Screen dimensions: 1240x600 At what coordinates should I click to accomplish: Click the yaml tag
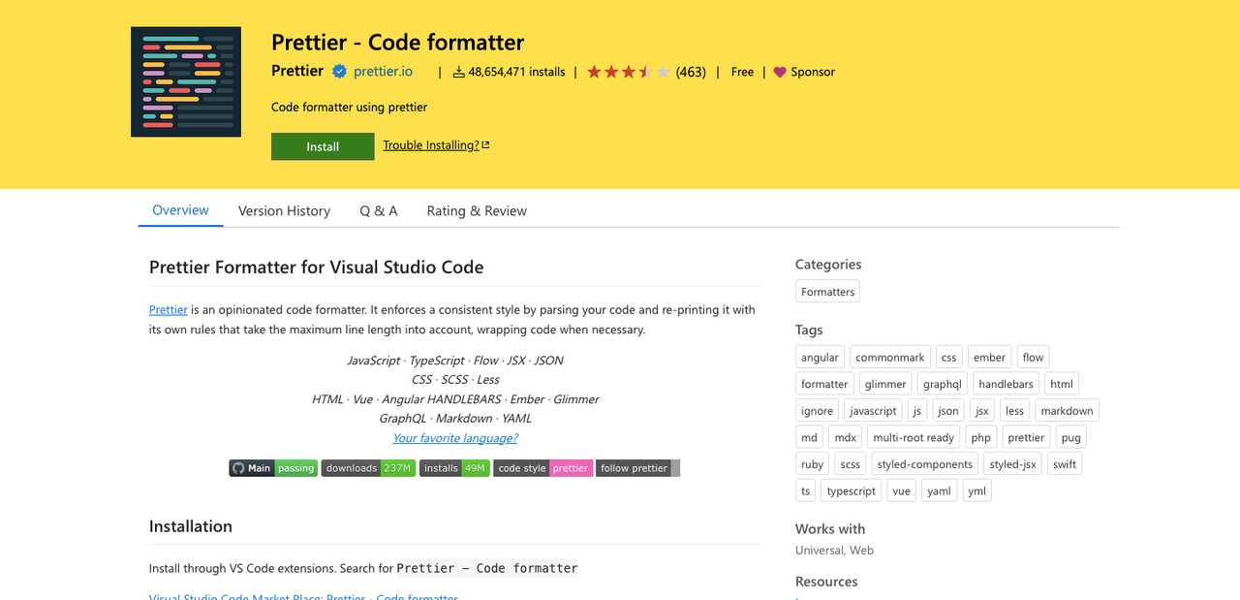pos(939,491)
